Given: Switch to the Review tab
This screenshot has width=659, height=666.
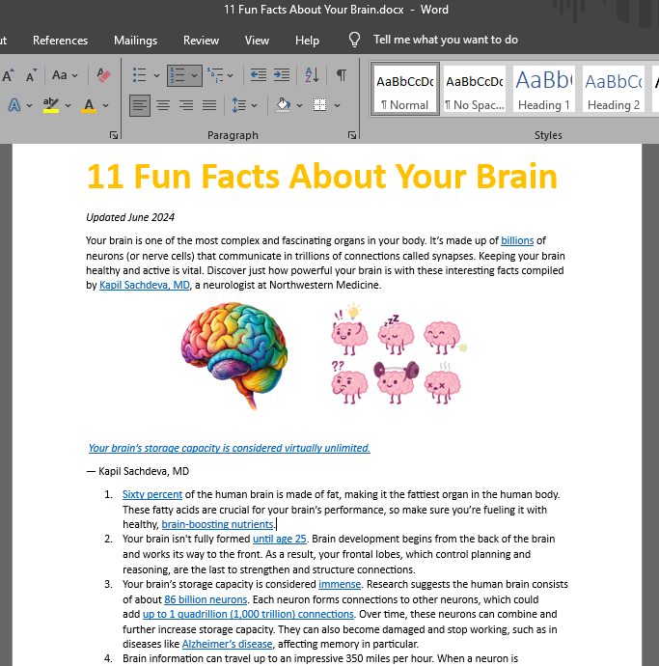Looking at the screenshot, I should tap(201, 40).
